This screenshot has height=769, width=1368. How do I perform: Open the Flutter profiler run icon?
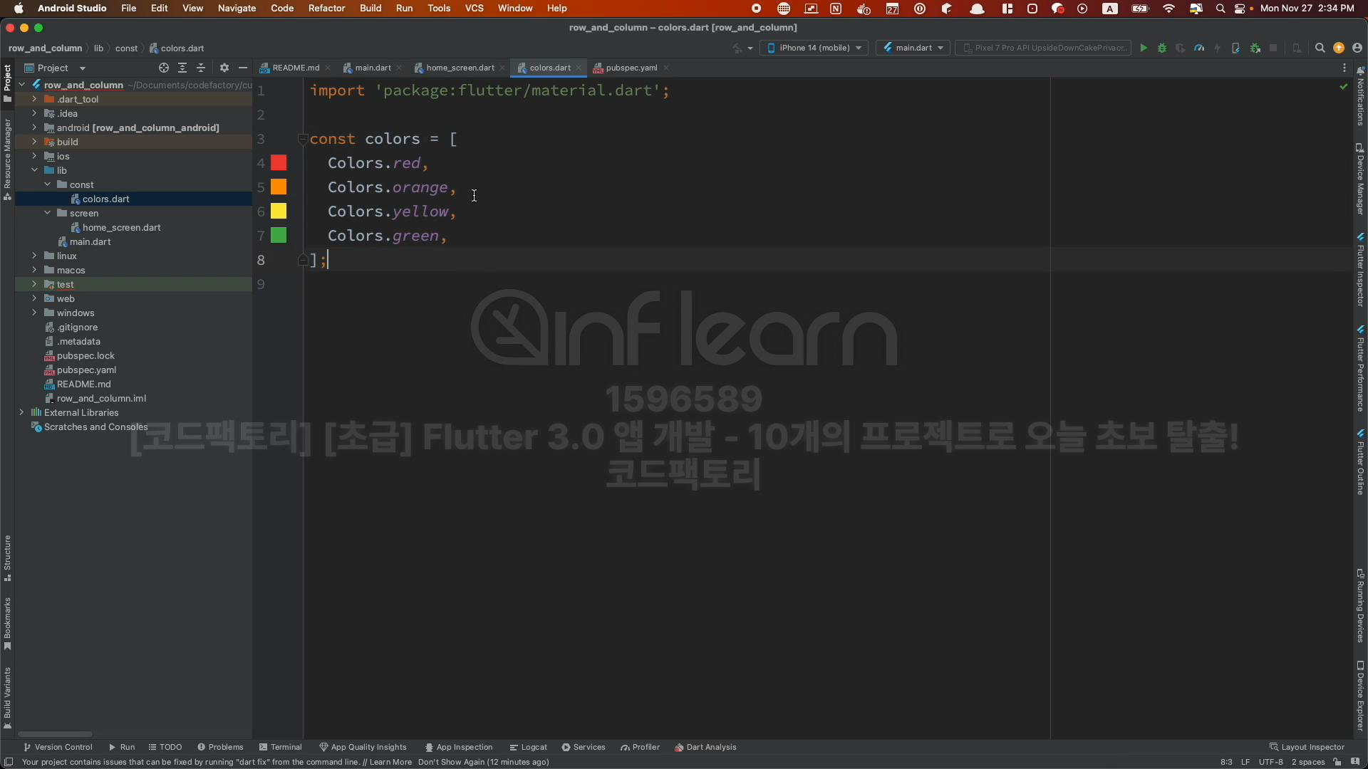pos(1199,48)
